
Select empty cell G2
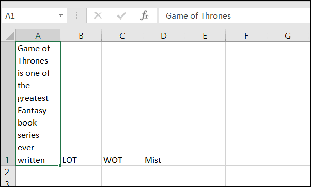[x=288, y=172]
